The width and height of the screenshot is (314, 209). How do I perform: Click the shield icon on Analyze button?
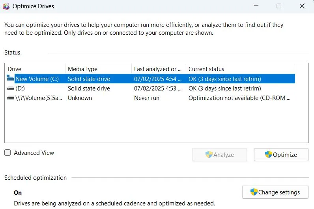coord(209,154)
